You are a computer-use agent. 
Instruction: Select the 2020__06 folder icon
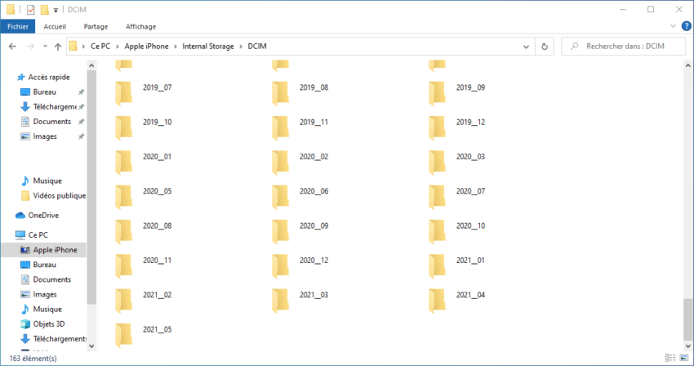280,197
